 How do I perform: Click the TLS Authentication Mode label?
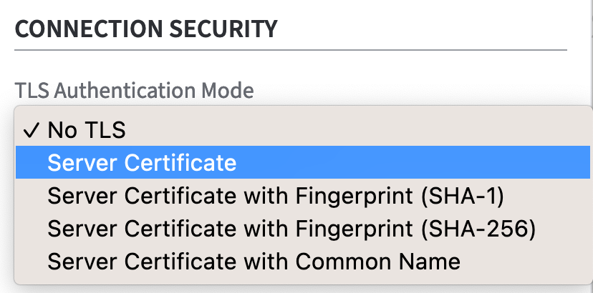click(134, 91)
